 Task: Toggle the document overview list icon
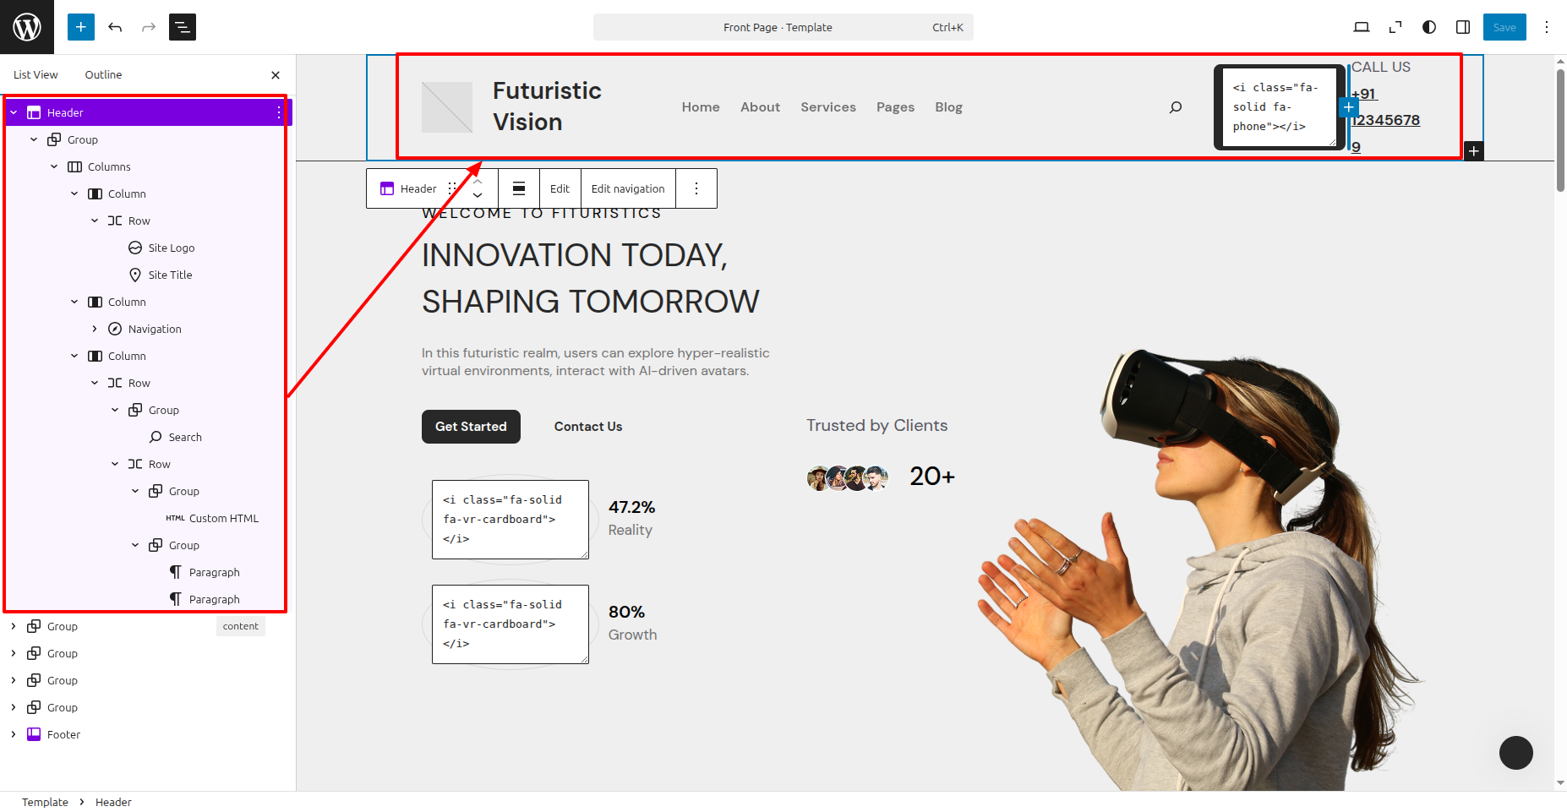pos(183,27)
